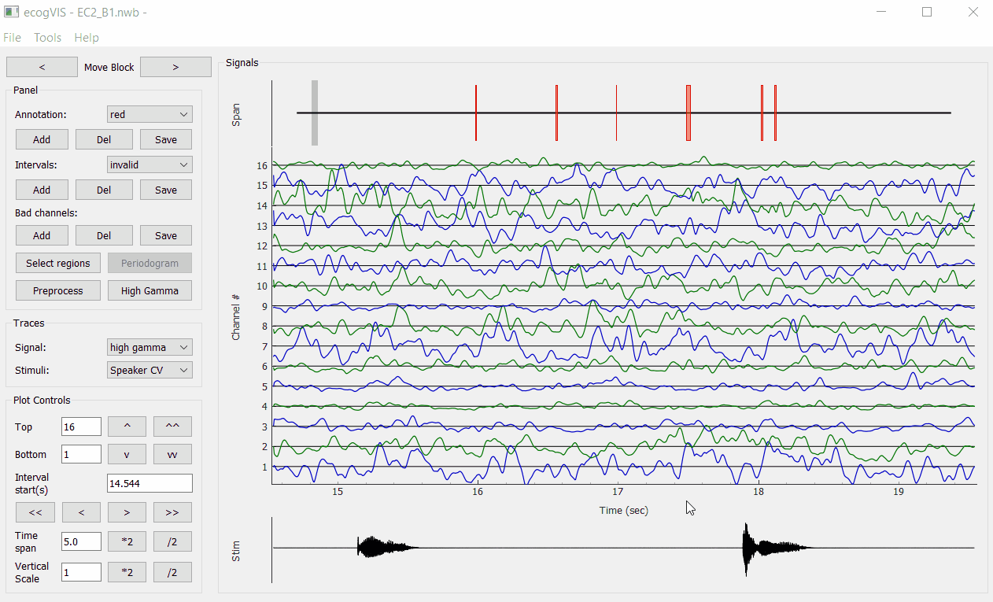993x602 pixels.
Task: Click the Bottom channel input field
Action: tap(81, 454)
